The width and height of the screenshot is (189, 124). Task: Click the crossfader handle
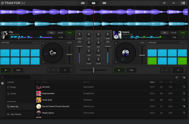click(x=93, y=70)
